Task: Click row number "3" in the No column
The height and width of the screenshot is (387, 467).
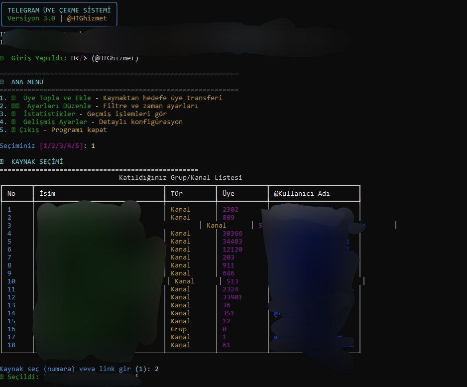Action: tap(9, 226)
